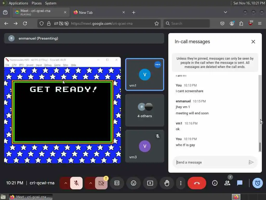Click the meet.google.com address bar
The image size is (266, 200).
(x=102, y=23)
